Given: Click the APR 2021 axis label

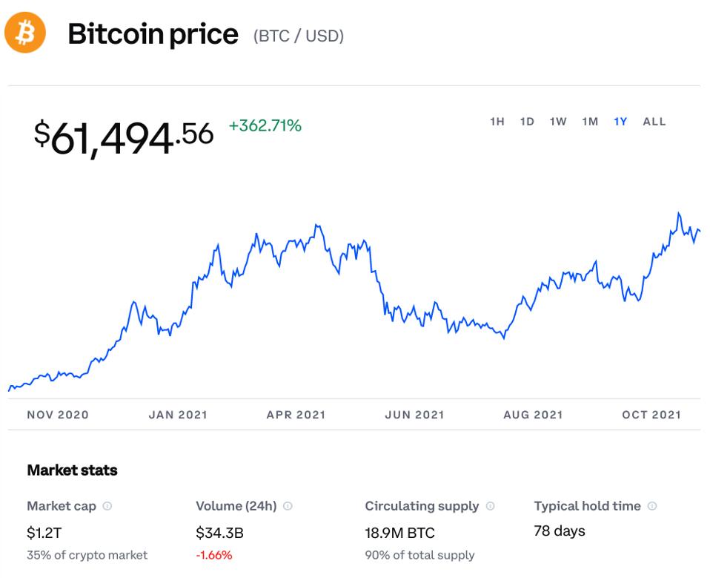Looking at the screenshot, I should (x=296, y=415).
